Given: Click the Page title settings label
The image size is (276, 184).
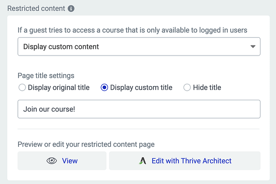Looking at the screenshot, I should tap(46, 76).
